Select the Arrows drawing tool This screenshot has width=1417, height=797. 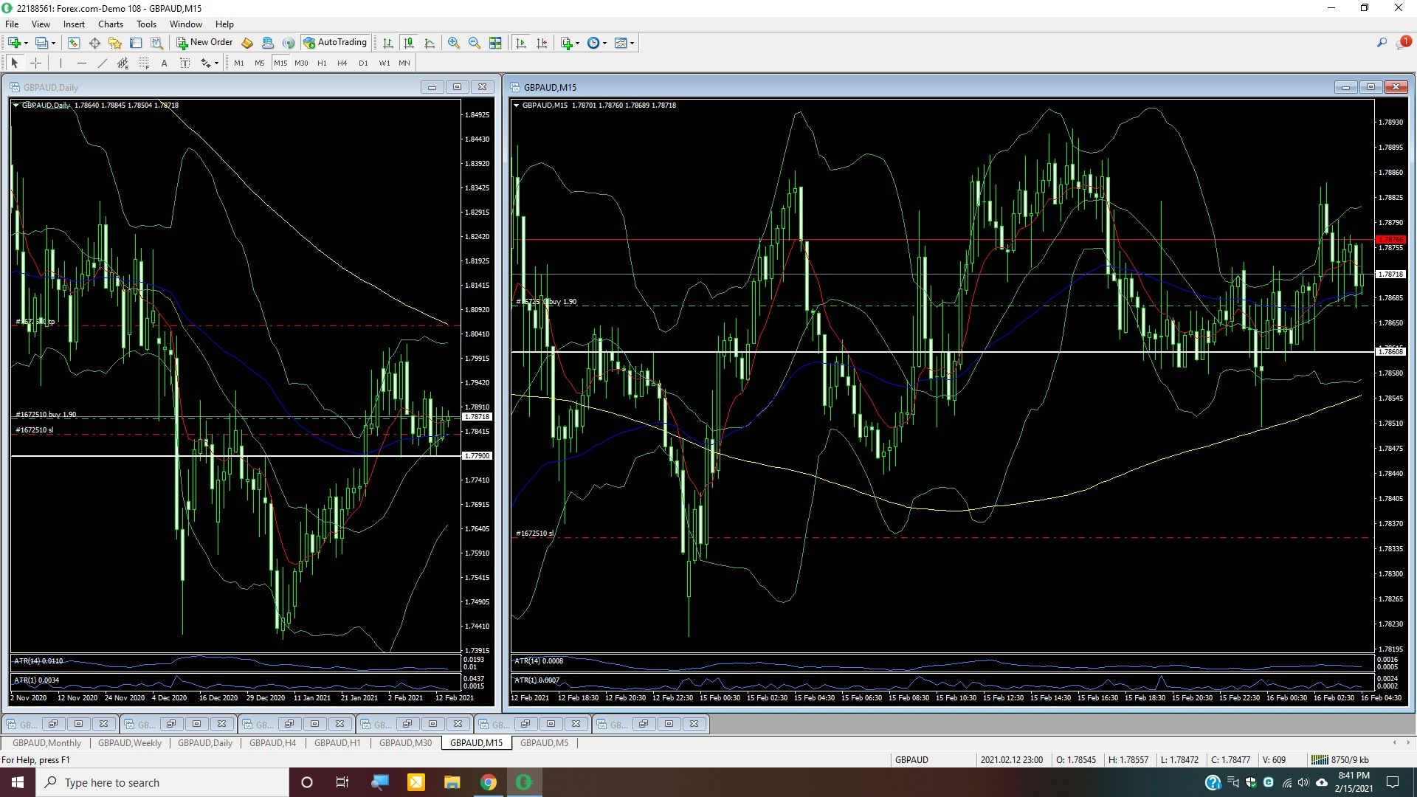(205, 63)
